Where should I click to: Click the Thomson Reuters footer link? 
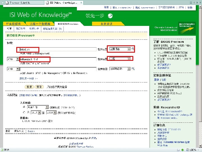[85, 147]
